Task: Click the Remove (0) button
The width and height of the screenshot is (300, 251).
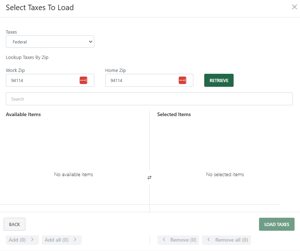Action: coord(178,240)
